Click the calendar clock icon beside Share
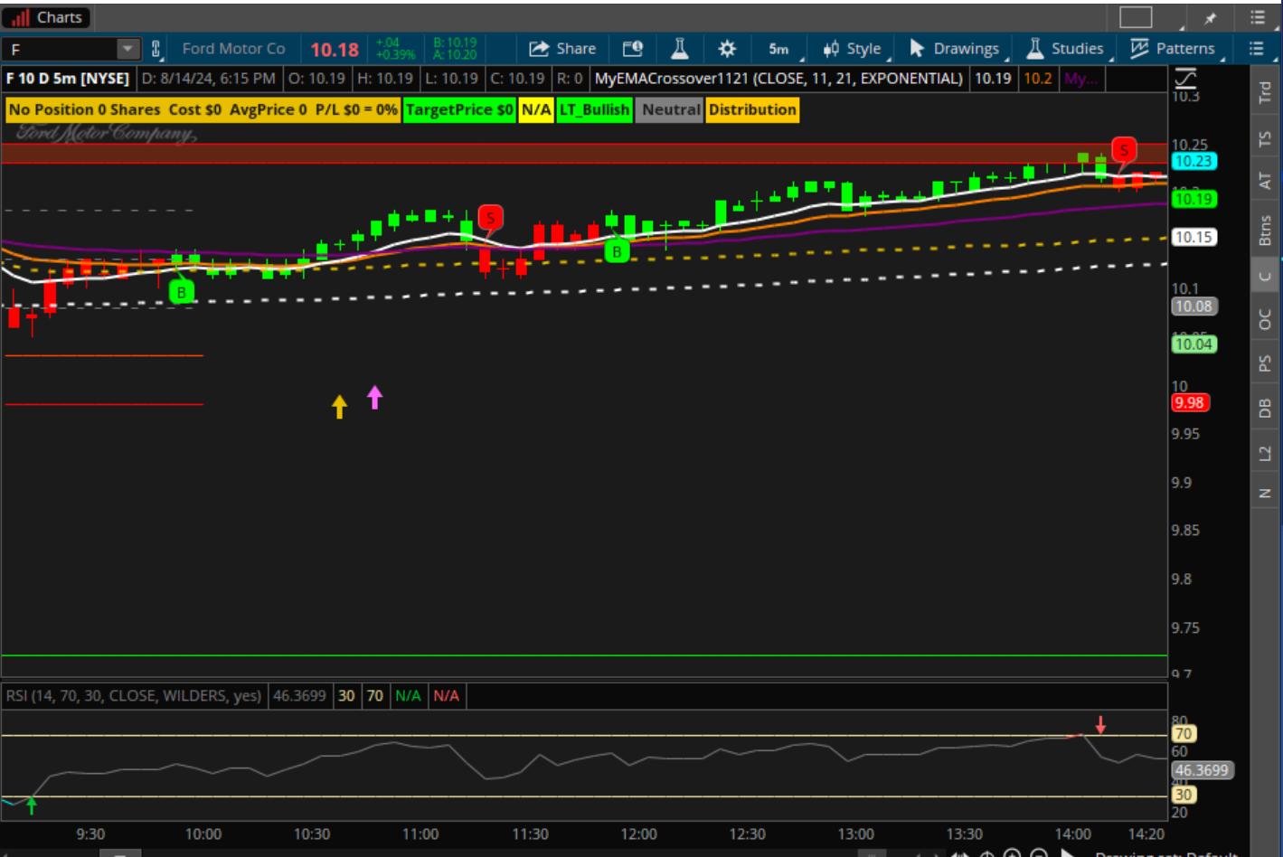This screenshot has width=1283, height=857. (633, 49)
